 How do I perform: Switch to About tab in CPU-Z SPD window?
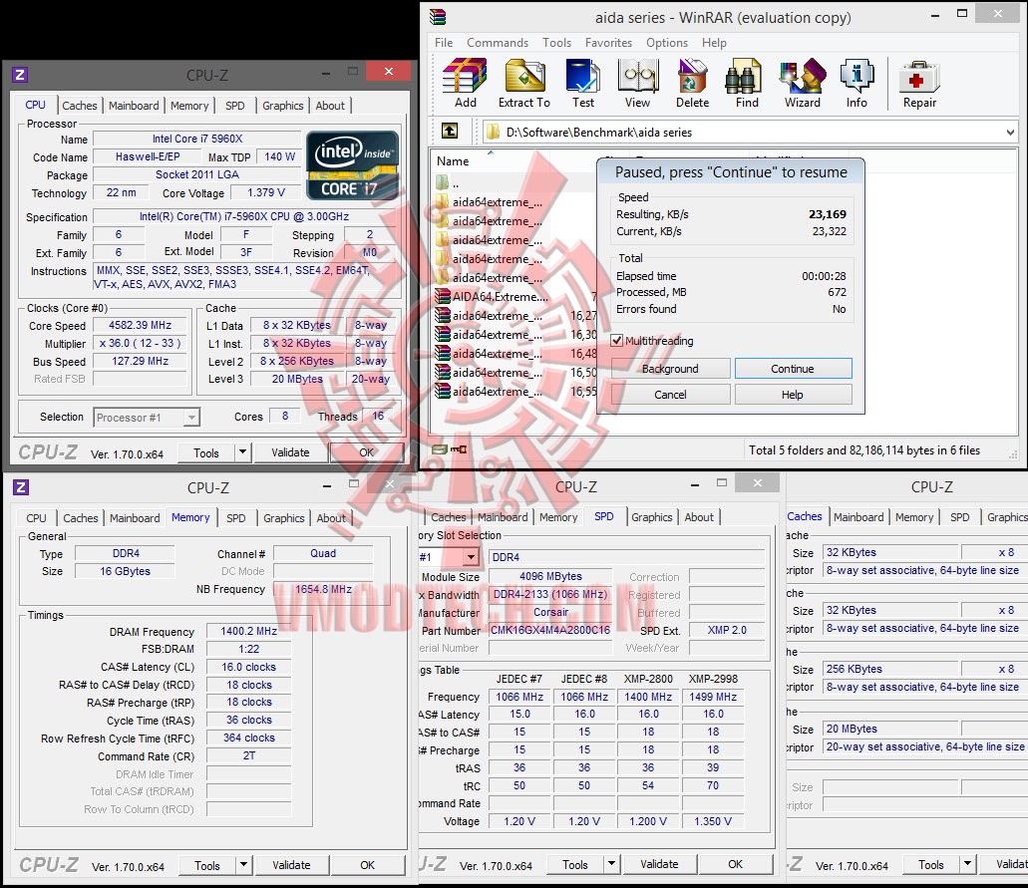coord(699,517)
